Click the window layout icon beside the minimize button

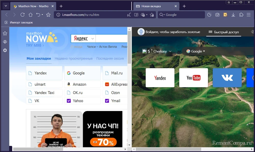click(x=229, y=2)
